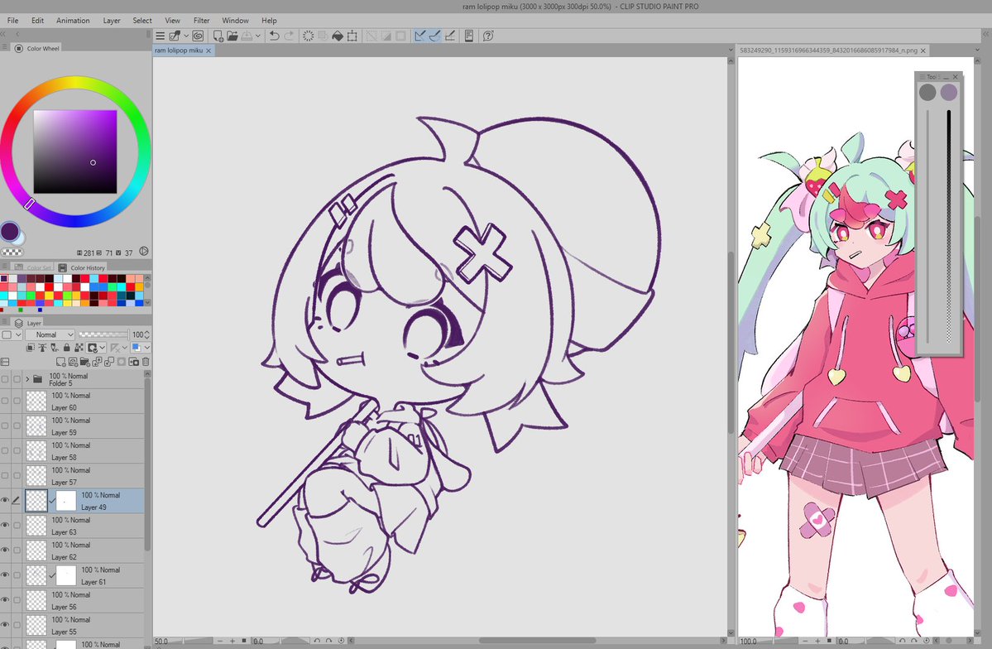The image size is (992, 649).
Task: Open the Window menu
Action: coord(235,20)
